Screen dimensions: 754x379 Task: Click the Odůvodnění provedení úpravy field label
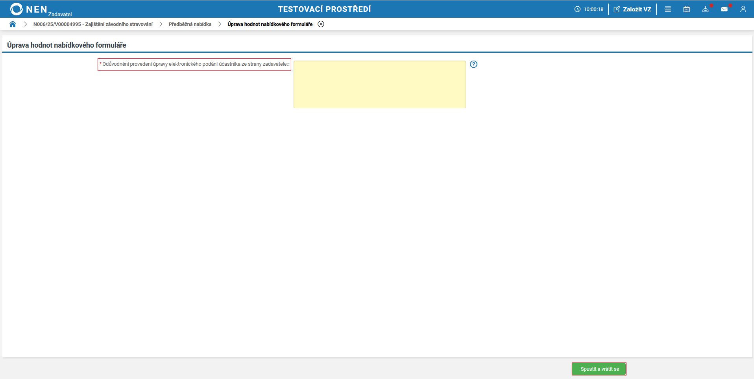(x=194, y=64)
